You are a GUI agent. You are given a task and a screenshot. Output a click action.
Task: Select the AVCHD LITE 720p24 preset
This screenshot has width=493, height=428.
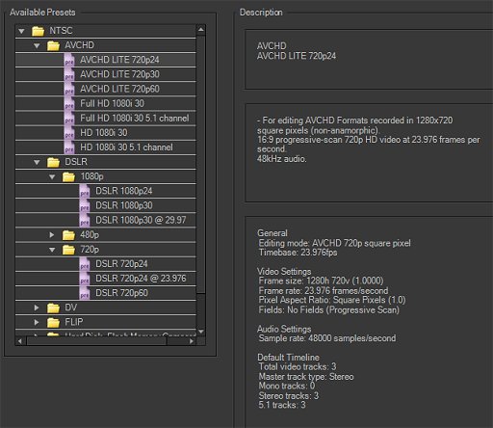[119, 60]
